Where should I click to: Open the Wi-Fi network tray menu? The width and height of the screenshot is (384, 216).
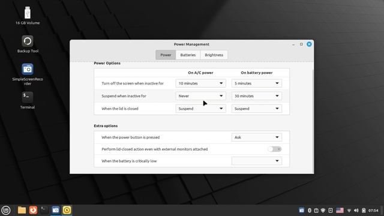[349, 211]
